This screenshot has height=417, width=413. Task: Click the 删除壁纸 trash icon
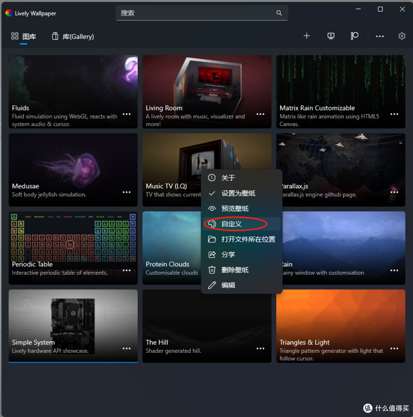click(x=212, y=270)
